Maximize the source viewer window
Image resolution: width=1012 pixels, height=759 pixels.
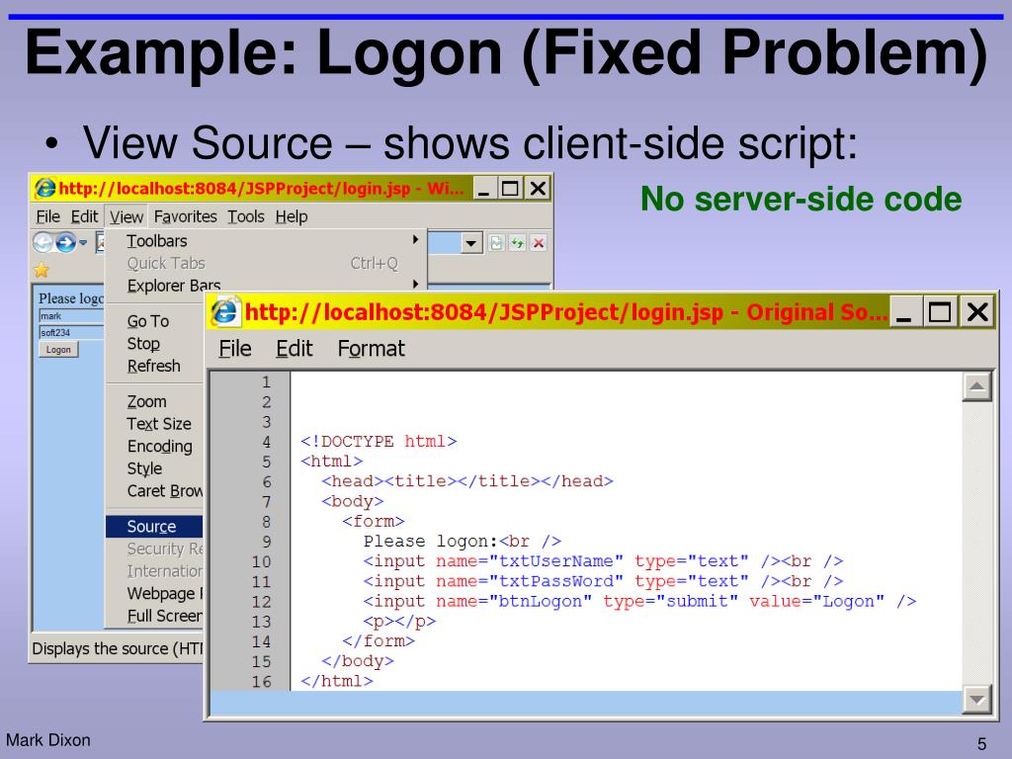(x=940, y=312)
